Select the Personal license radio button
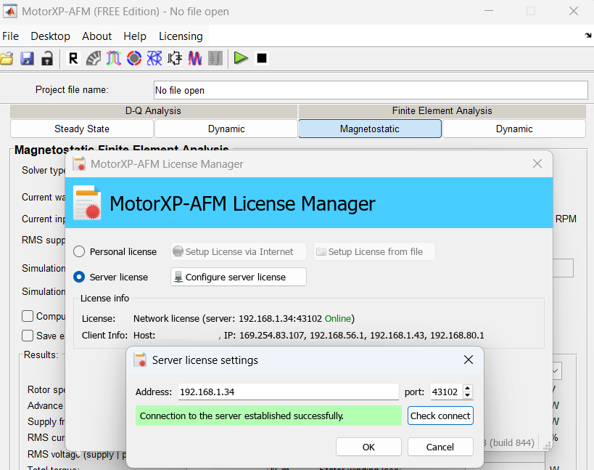The width and height of the screenshot is (594, 470). [x=80, y=251]
